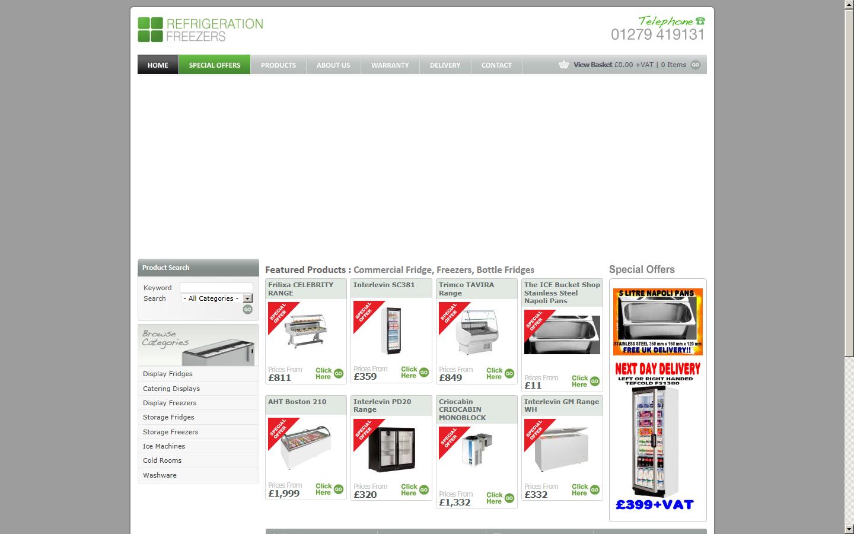Go to the Warranty menu item
Image resolution: width=854 pixels, height=534 pixels.
390,65
